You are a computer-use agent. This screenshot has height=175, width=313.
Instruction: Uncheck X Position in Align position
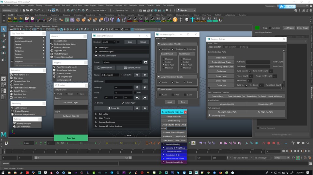[160, 49]
